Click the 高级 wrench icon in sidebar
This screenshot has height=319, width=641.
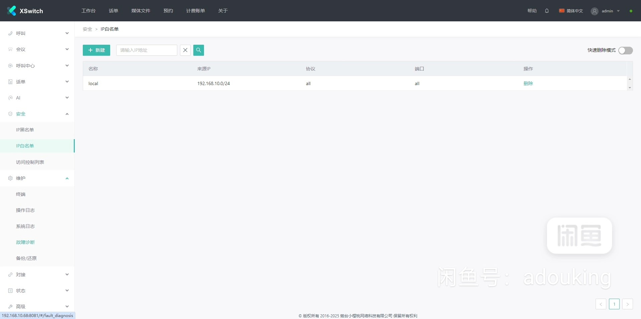10,307
